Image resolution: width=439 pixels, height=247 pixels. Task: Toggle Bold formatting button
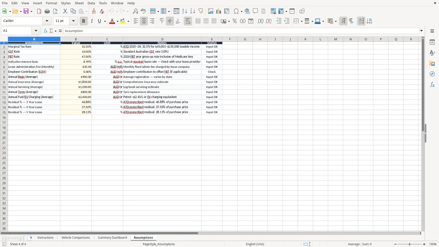(83, 21)
